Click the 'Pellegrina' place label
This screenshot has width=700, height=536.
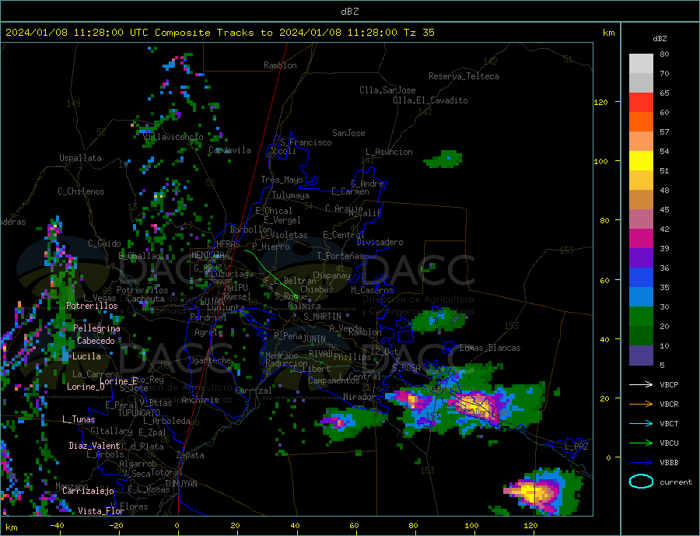97,328
